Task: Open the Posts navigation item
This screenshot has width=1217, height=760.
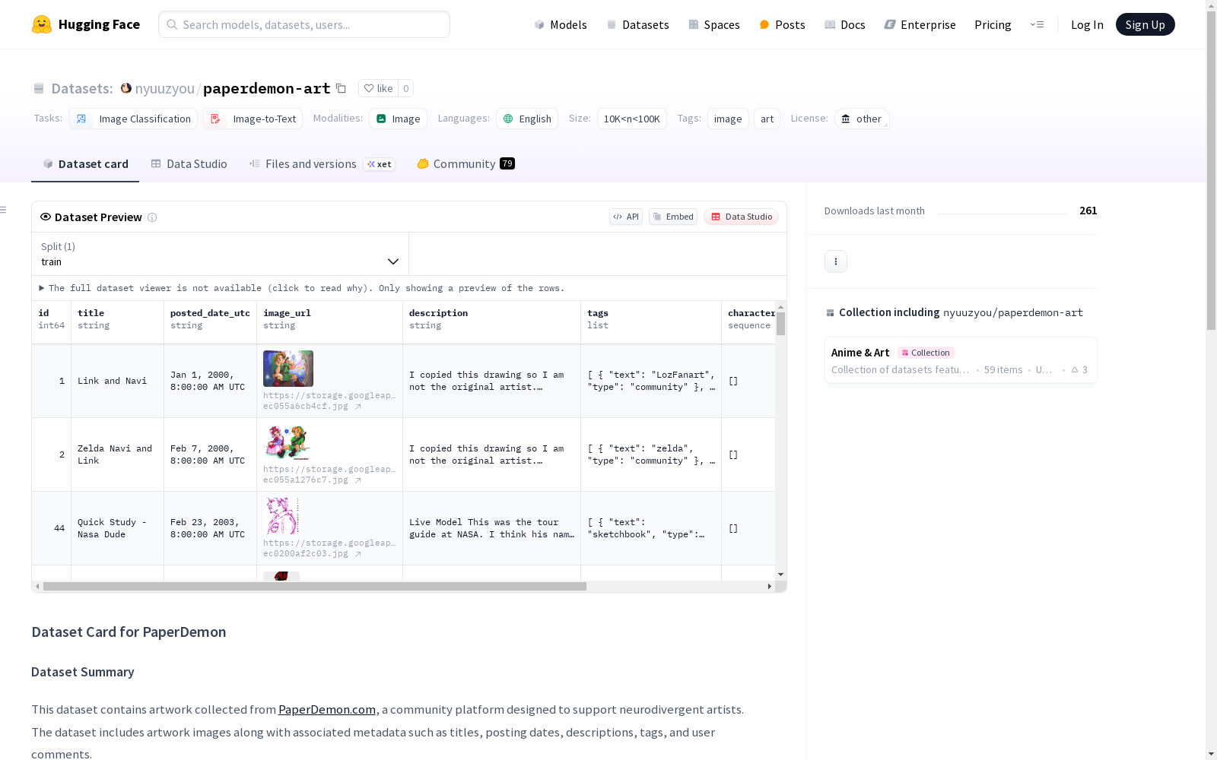Action: coord(782,24)
